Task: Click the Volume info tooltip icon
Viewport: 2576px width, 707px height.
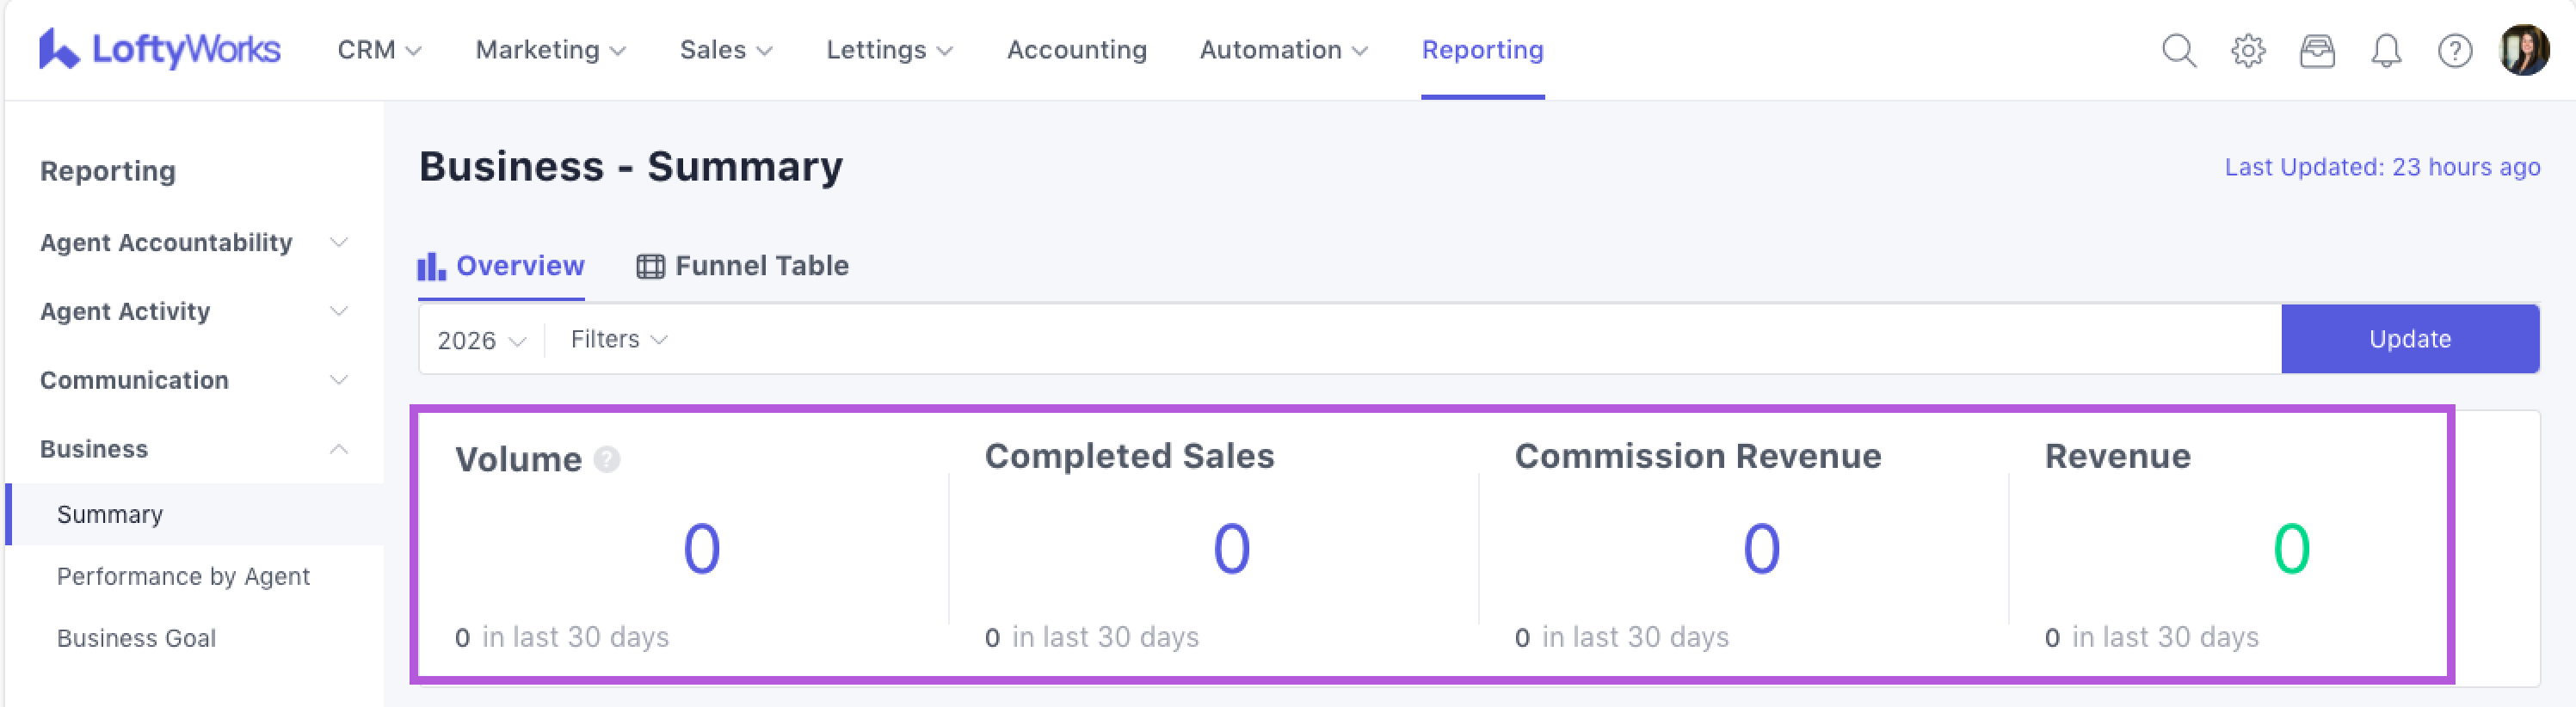Action: [x=607, y=459]
